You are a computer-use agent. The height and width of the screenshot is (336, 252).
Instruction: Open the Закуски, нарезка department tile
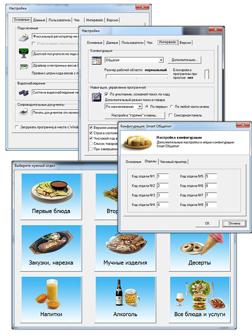click(51, 248)
